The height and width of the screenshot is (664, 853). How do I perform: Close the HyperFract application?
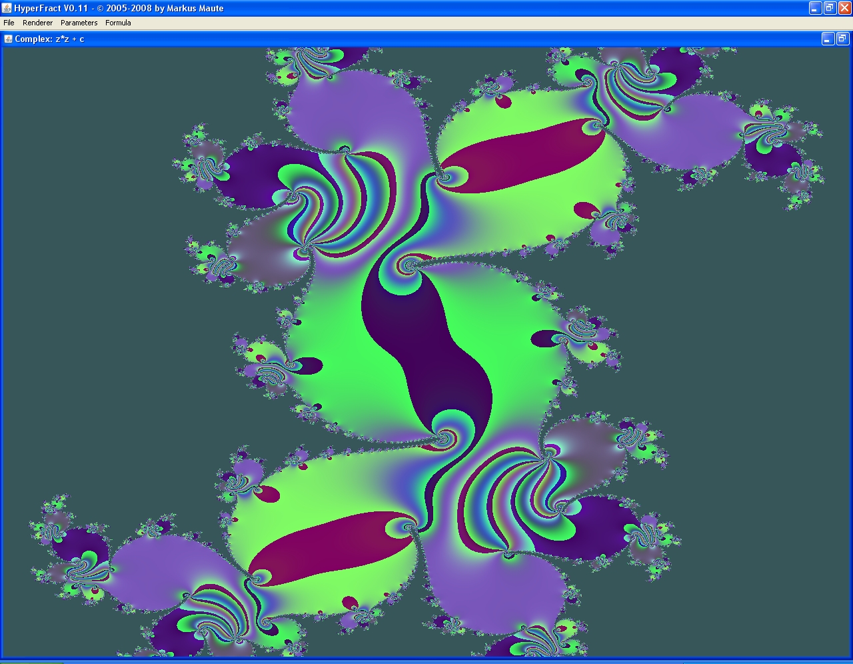(844, 8)
